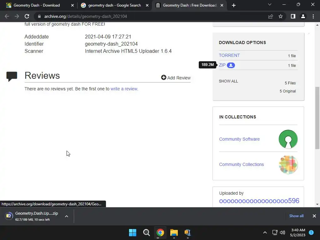Open Chrome profile menu

tap(303, 16)
